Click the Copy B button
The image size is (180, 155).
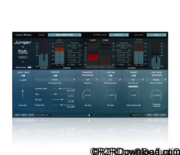(31, 115)
